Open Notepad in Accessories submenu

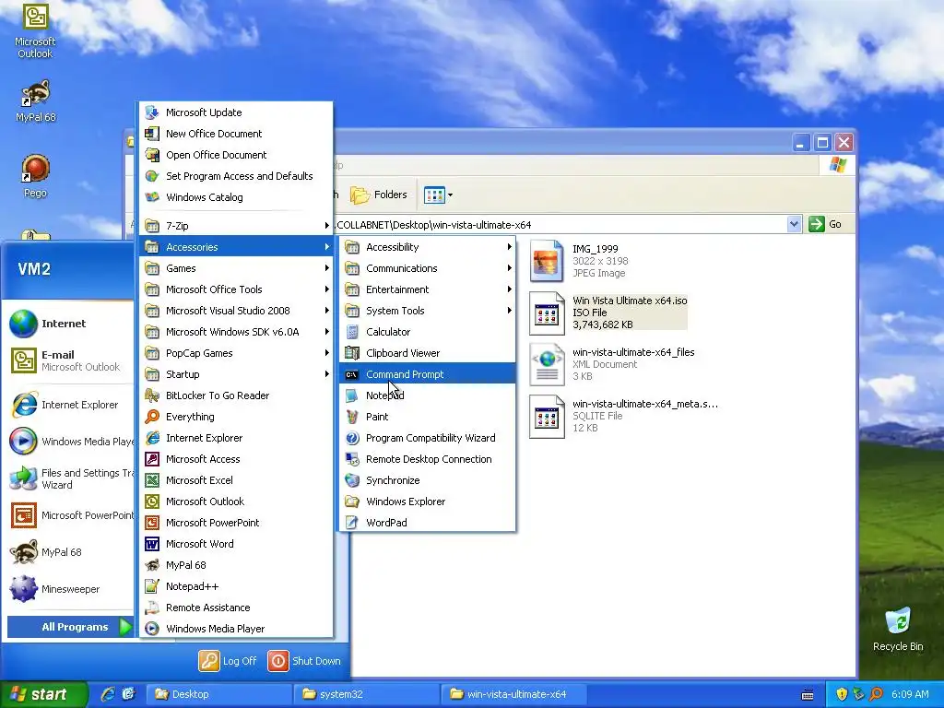click(428, 395)
